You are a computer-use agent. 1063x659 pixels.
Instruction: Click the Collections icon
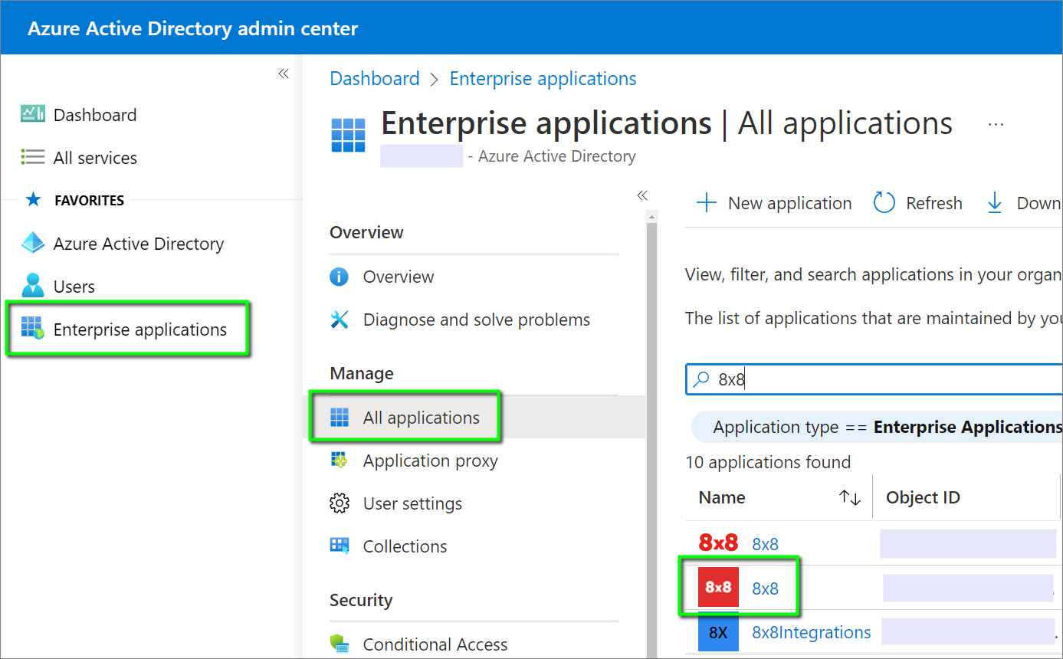tap(340, 546)
